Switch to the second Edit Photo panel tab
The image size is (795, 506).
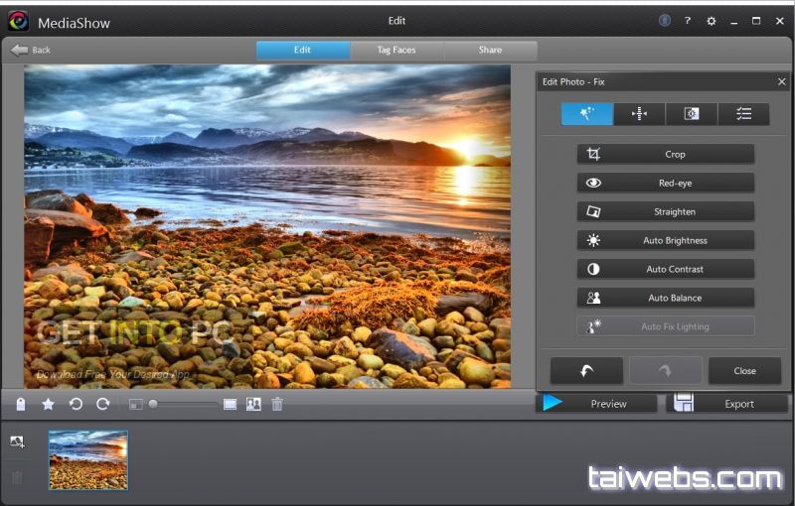(639, 114)
